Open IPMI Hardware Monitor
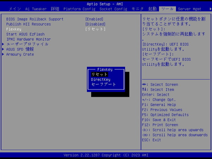 [x=29, y=39]
